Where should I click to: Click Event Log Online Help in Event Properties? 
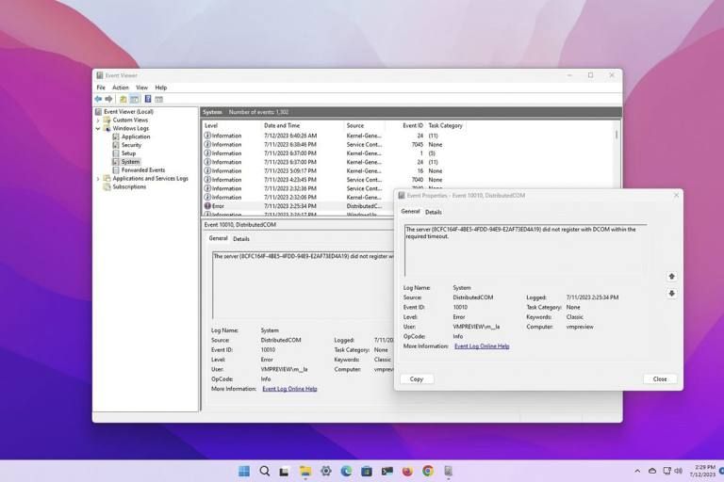point(482,345)
